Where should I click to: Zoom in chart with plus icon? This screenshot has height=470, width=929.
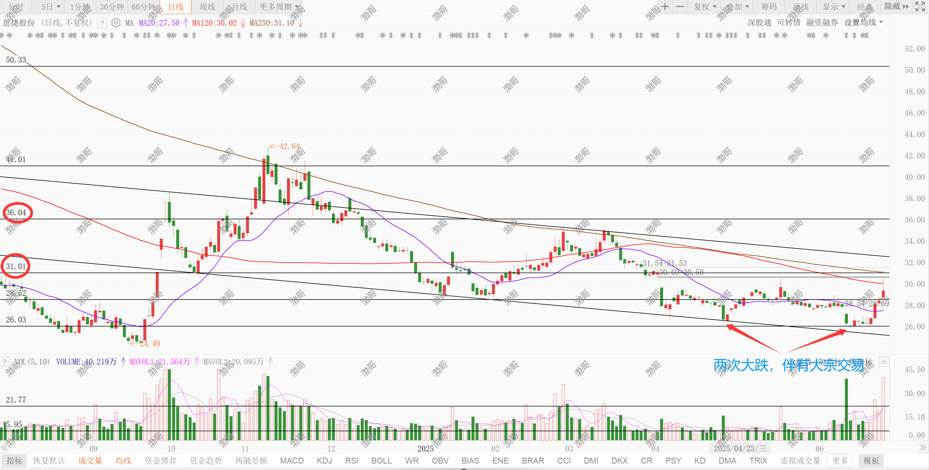(x=665, y=6)
